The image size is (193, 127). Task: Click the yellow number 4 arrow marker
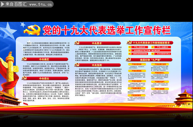tap(130, 54)
